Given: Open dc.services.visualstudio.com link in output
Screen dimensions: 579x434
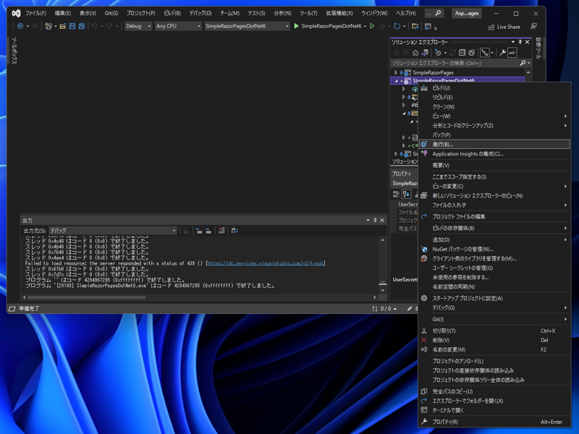Looking at the screenshot, I should coord(265,263).
